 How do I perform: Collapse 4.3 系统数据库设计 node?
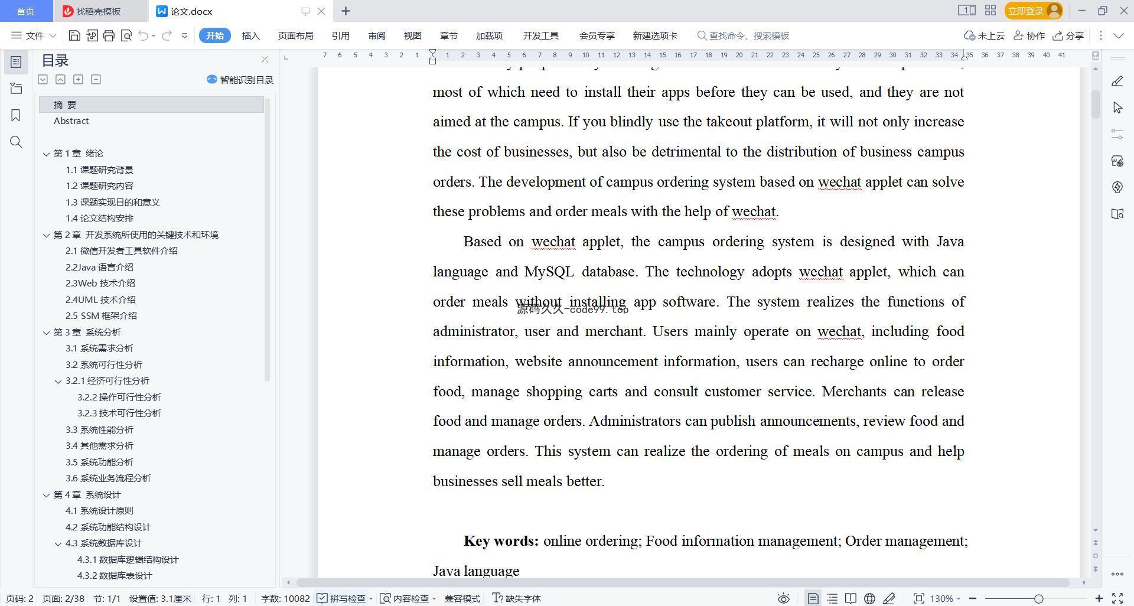58,543
